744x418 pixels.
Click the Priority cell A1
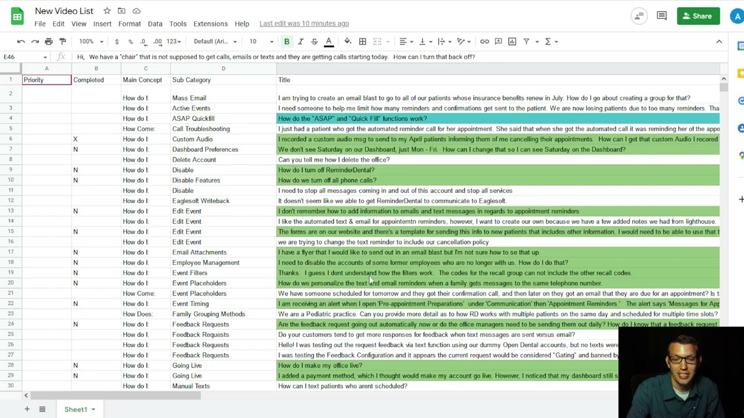46,80
